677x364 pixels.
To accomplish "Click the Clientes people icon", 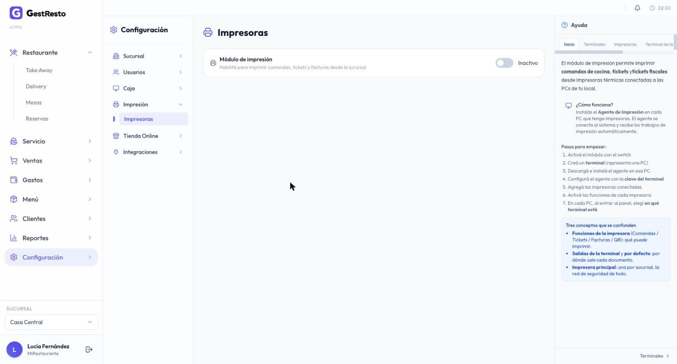I will coord(13,219).
